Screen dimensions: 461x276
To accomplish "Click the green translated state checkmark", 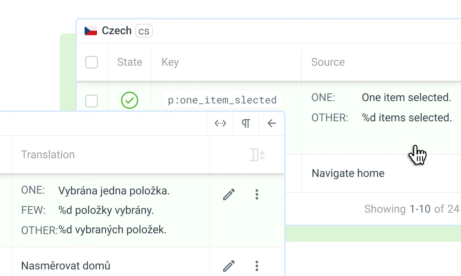I will (x=130, y=100).
